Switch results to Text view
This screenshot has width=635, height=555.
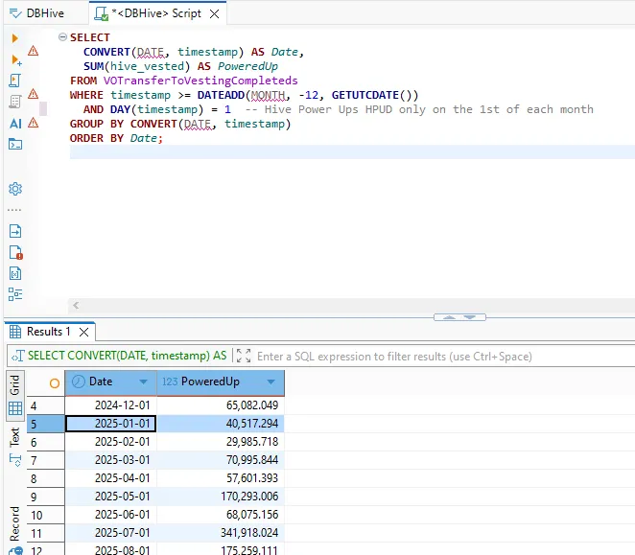(x=15, y=437)
